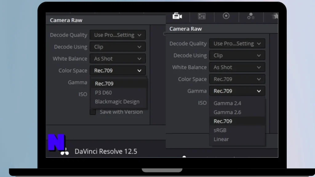Open right panel Color Space dropdown

(x=237, y=79)
